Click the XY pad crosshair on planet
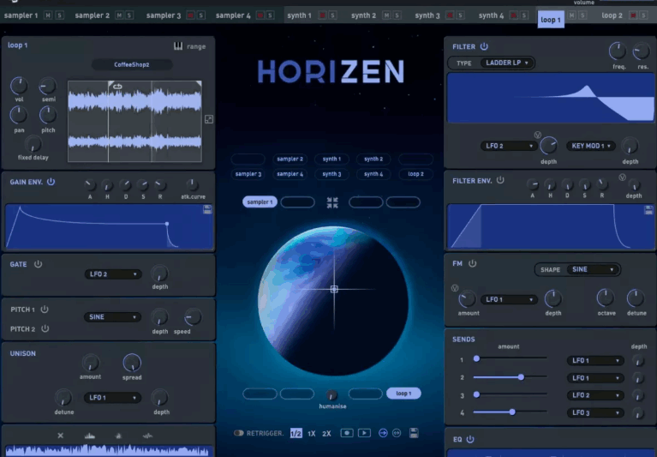 [x=334, y=289]
